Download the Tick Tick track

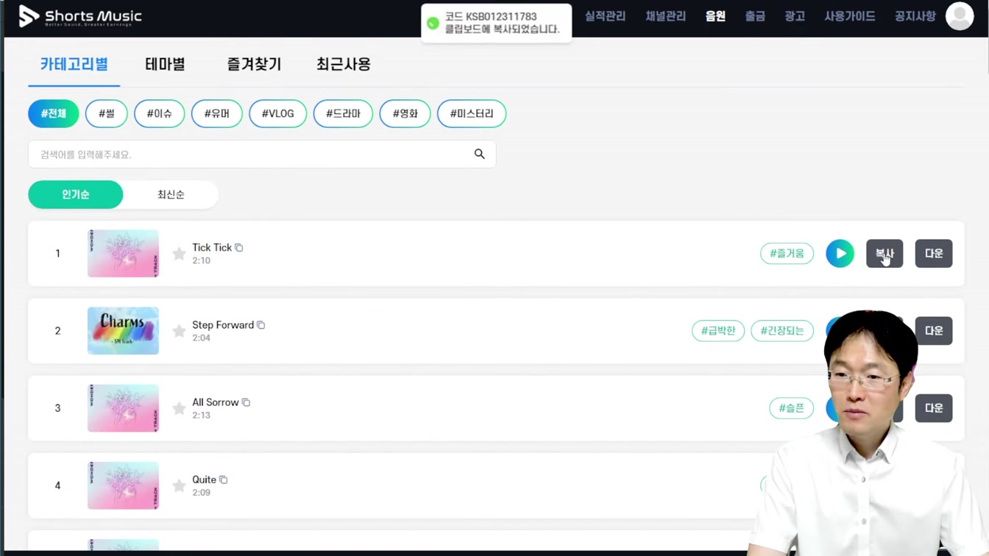[934, 253]
